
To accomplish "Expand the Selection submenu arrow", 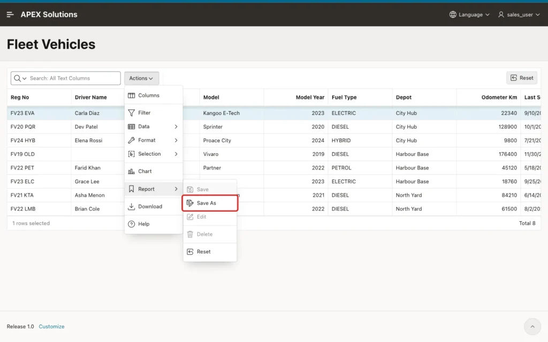I will pyautogui.click(x=176, y=154).
